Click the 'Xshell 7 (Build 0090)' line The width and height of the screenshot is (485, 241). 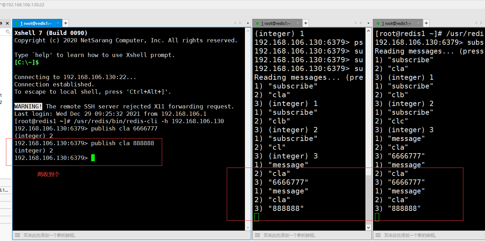point(51,33)
